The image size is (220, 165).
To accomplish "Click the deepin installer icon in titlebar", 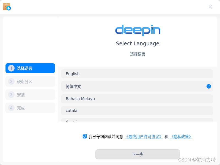I will coord(7,7).
